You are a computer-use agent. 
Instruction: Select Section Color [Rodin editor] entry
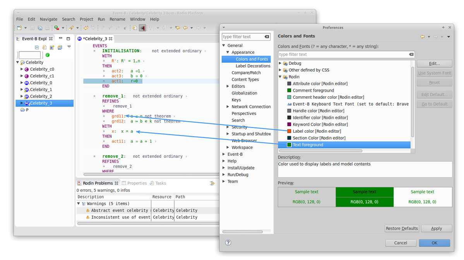pyautogui.click(x=316, y=138)
